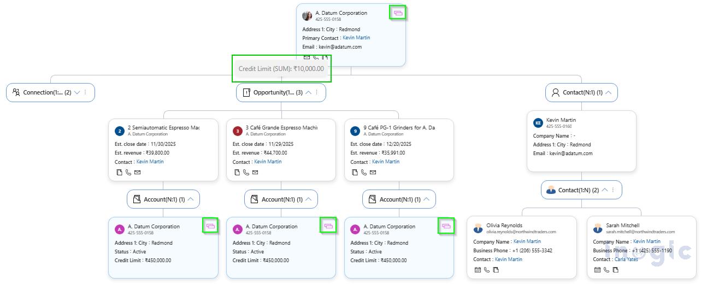The height and width of the screenshot is (284, 701).
Task: Open the three-dot menu on the Connection node
Action: click(x=85, y=92)
